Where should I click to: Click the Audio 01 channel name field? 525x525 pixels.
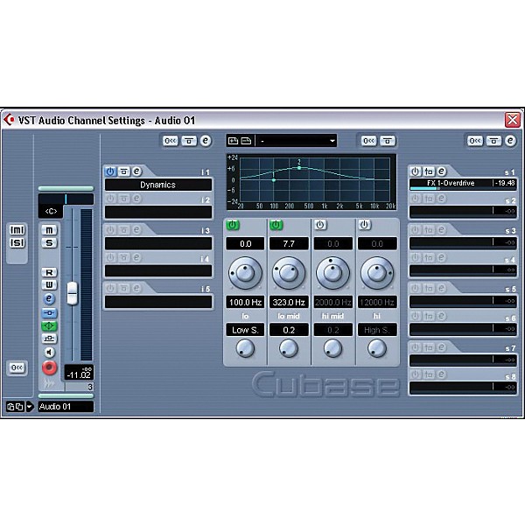click(66, 407)
